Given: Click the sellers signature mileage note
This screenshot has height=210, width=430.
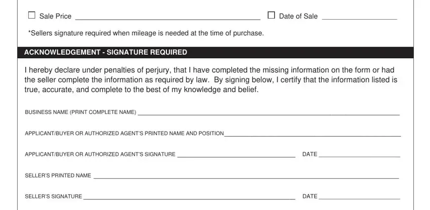Looking at the screenshot, I should pos(146,33).
